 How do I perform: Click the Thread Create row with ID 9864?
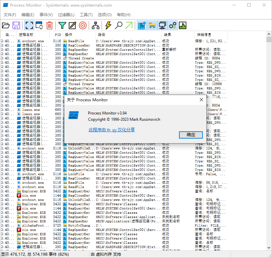tap(114, 58)
